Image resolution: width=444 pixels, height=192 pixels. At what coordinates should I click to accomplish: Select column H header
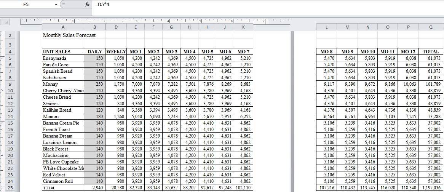click(x=189, y=27)
